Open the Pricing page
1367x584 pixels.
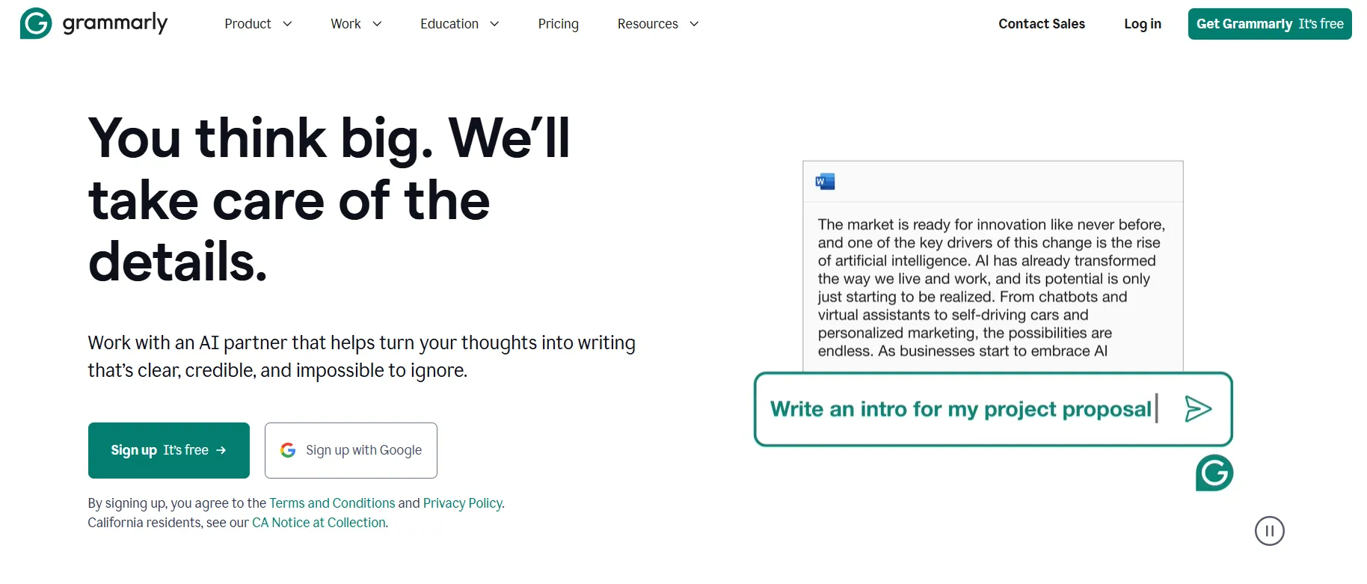558,24
